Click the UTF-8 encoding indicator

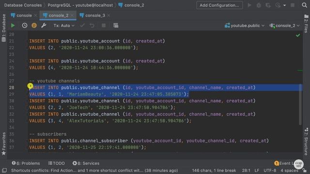click(x=270, y=170)
